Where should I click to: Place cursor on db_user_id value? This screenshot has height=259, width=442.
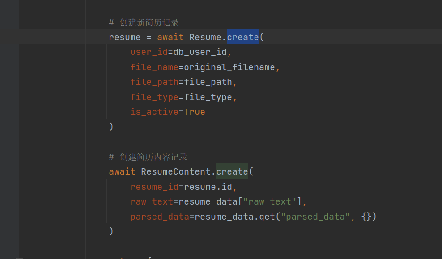[x=200, y=52]
